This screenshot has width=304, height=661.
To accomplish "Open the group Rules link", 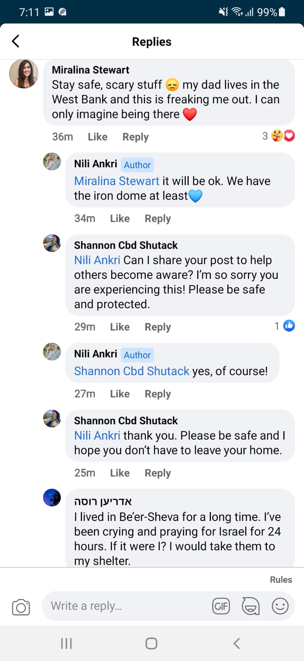I will (281, 580).
